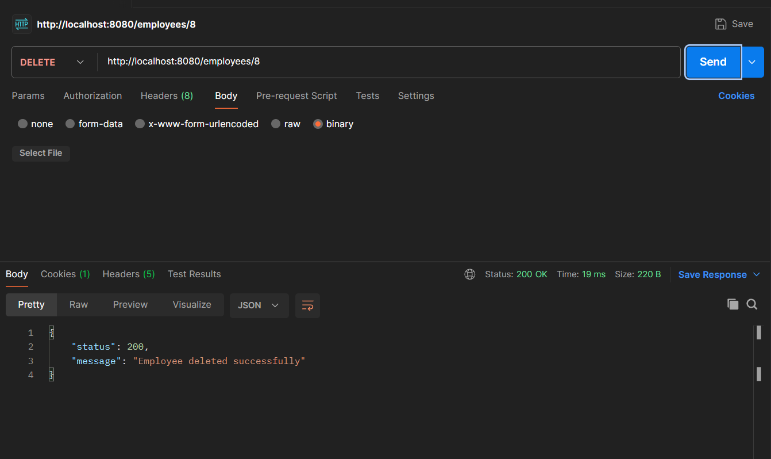Screen dimensions: 771x459
Task: Click the request URL input field
Action: point(388,62)
